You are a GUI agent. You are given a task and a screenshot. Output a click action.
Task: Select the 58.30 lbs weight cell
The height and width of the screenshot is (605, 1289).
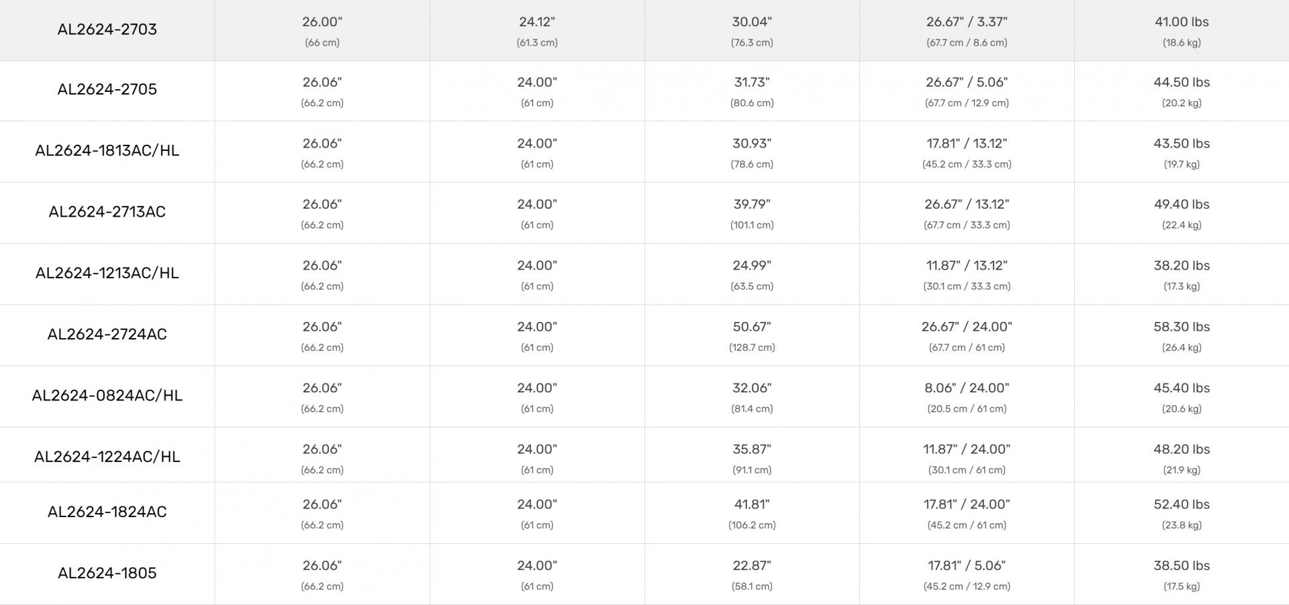tap(1182, 327)
